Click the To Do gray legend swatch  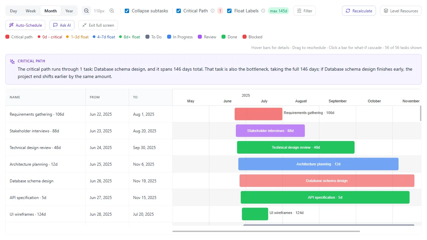pos(147,37)
